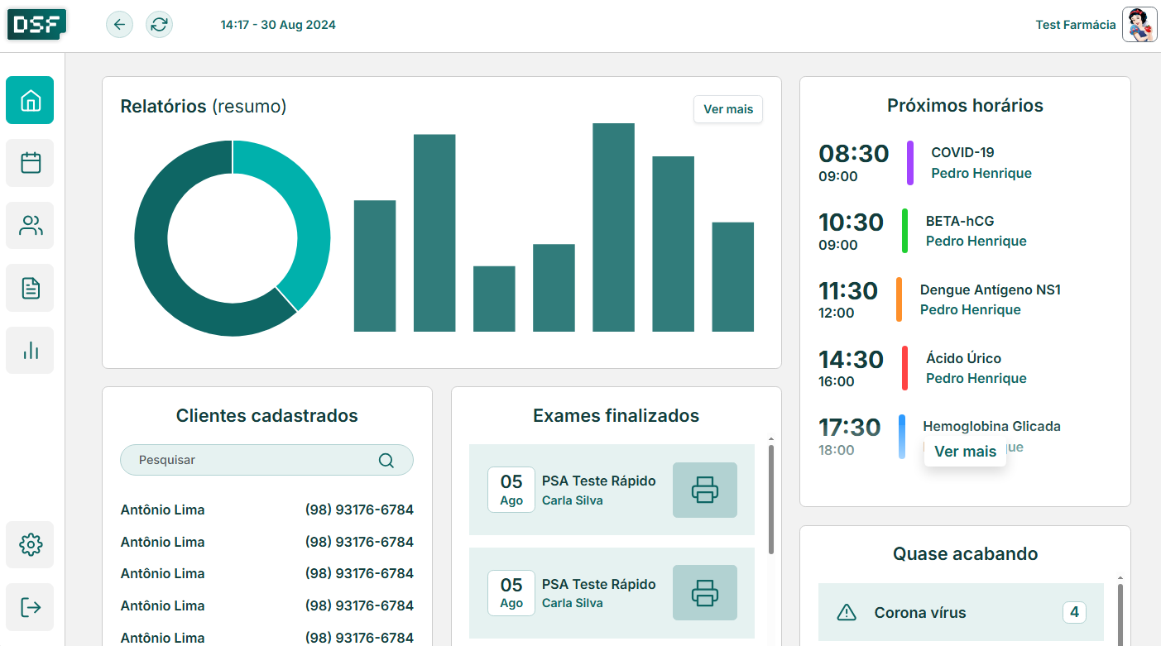Click the DSF logo
1161x646 pixels.
[x=36, y=25]
